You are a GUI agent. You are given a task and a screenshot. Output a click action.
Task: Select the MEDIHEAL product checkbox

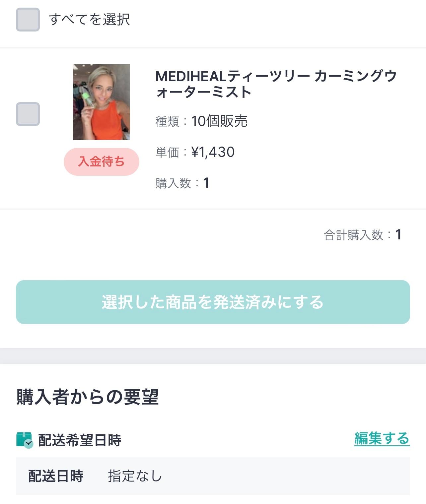click(x=28, y=114)
